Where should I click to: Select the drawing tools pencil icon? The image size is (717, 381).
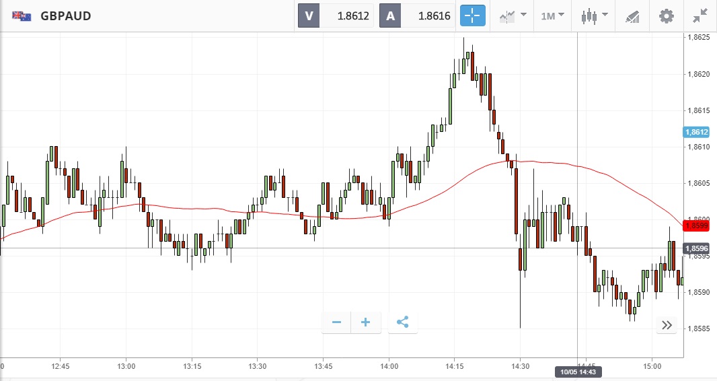pos(632,15)
